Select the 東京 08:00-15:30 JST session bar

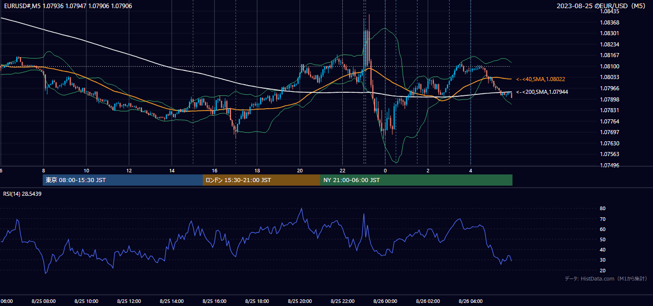click(x=123, y=180)
